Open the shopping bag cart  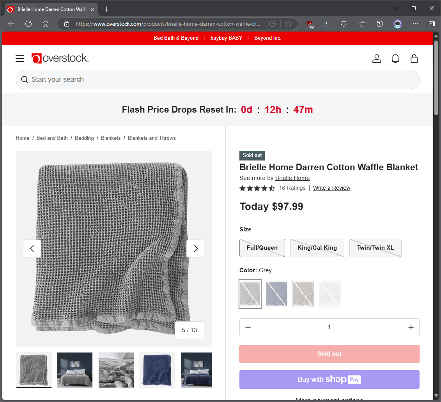pos(414,58)
